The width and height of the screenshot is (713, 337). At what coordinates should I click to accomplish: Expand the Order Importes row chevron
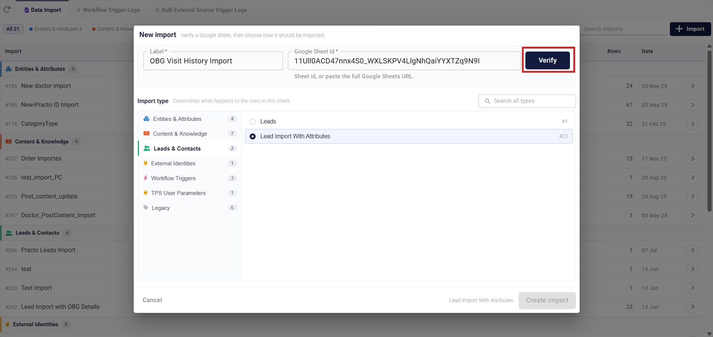693,159
